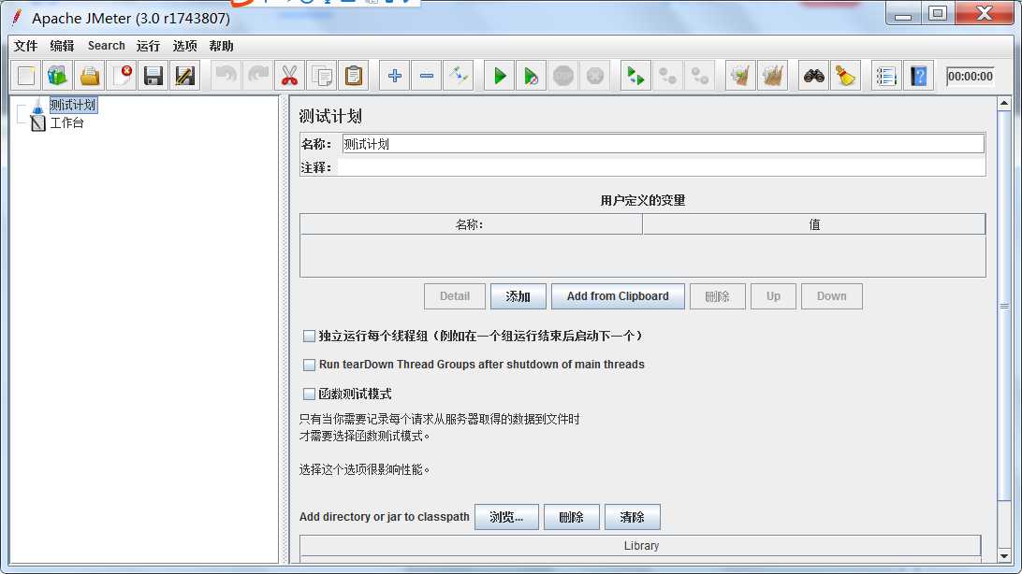Toggle 函数测试模式 checkbox
This screenshot has width=1022, height=574.
pyautogui.click(x=309, y=394)
